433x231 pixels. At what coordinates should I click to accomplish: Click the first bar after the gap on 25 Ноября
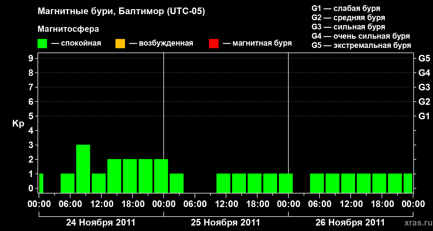point(223,183)
